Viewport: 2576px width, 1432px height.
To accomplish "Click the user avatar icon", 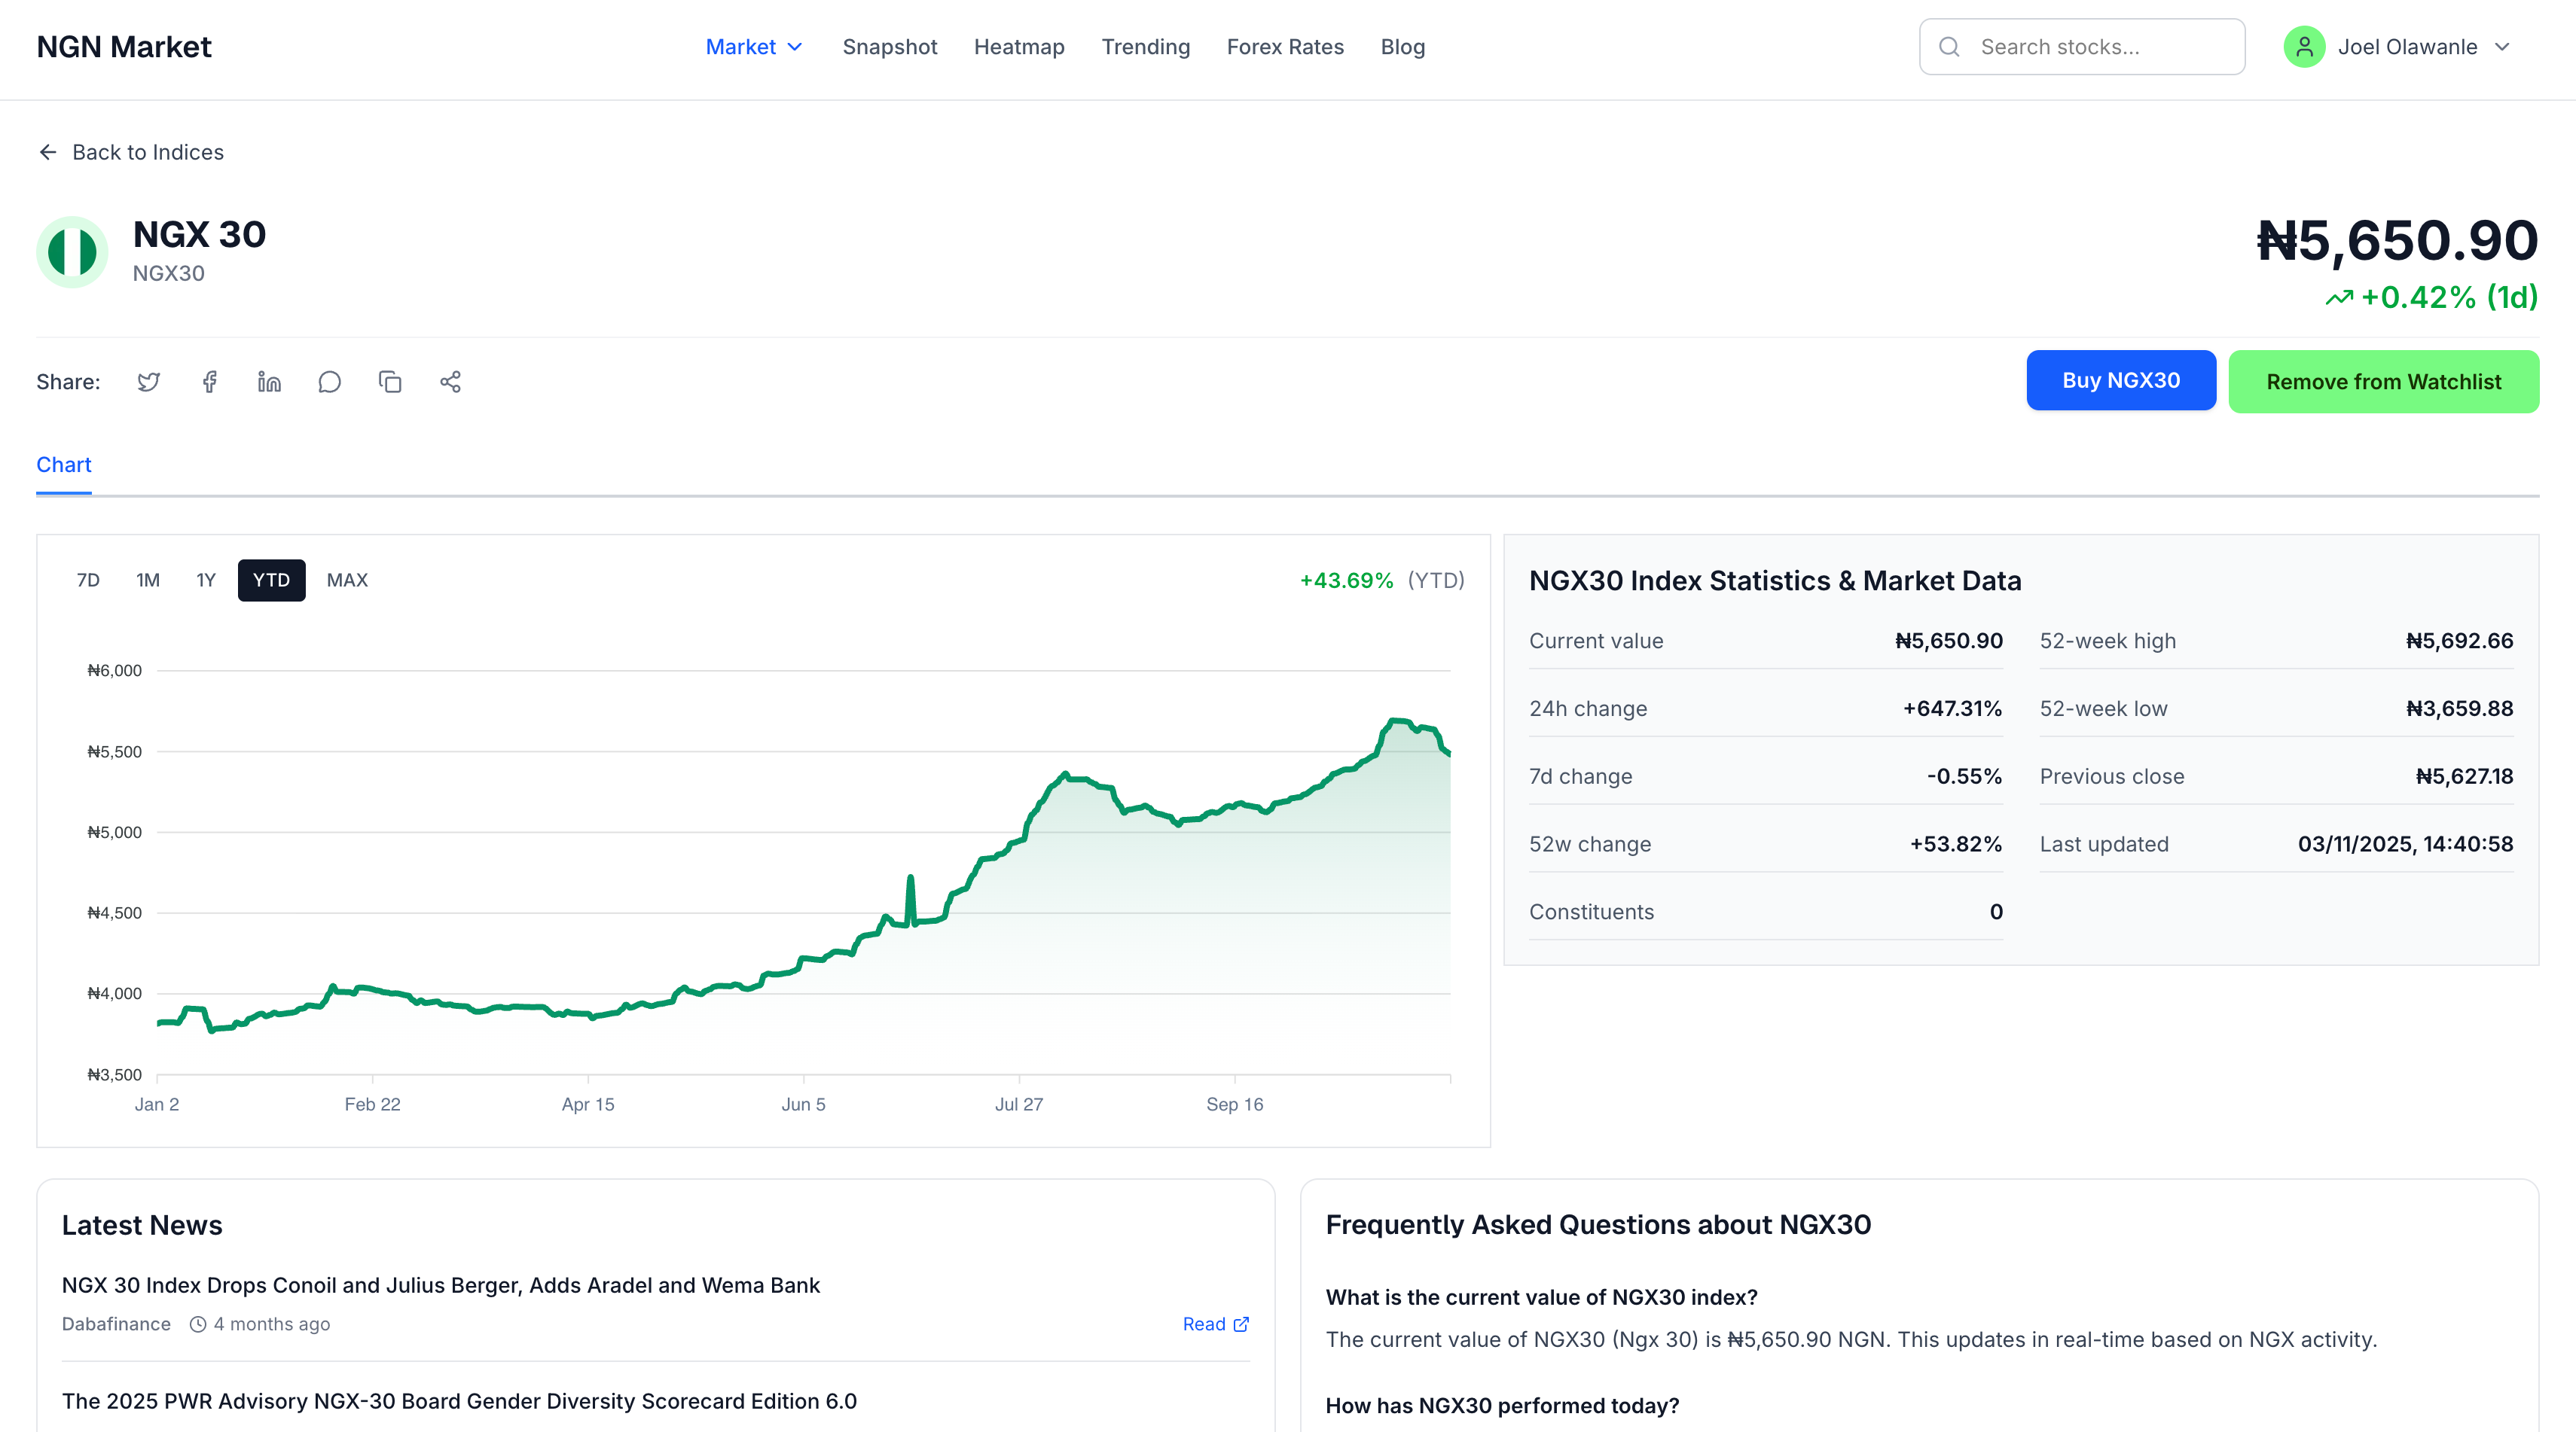I will tap(2304, 47).
